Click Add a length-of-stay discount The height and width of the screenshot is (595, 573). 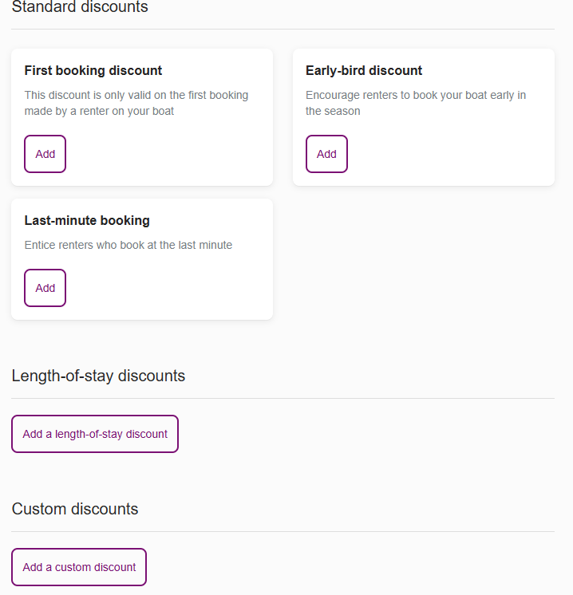(95, 434)
